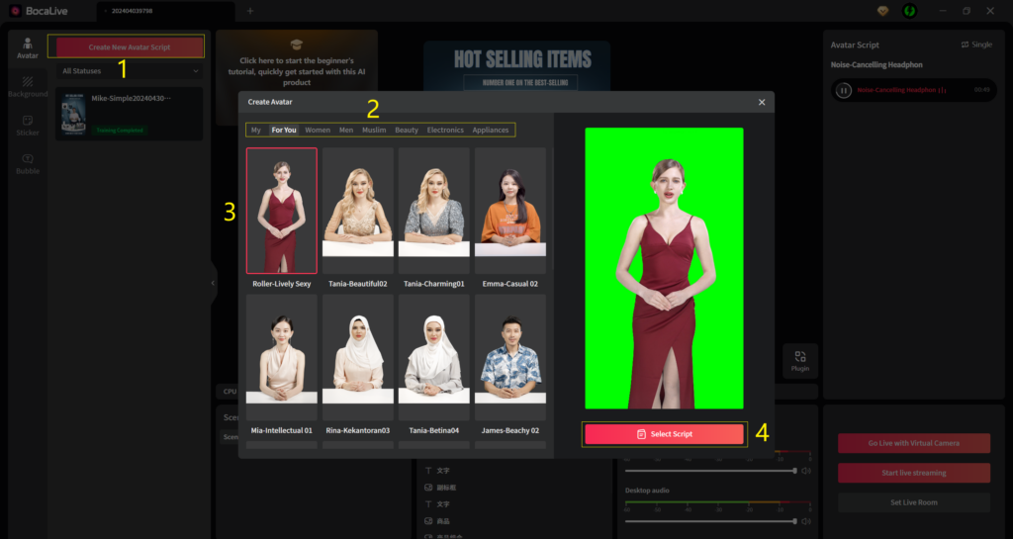Switch to the Electronics tab

pyautogui.click(x=445, y=130)
